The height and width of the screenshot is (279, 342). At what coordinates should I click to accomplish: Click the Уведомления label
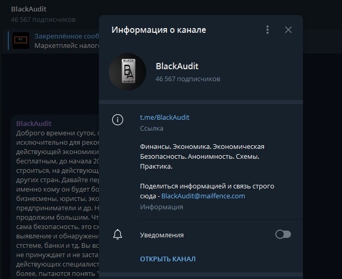(162, 235)
